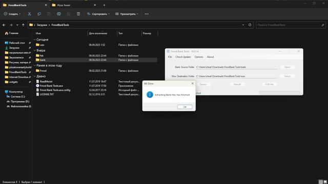The height and width of the screenshot is (184, 328).
Task: Click the Delete trash icon in Explorer toolbar
Action: click(78, 14)
